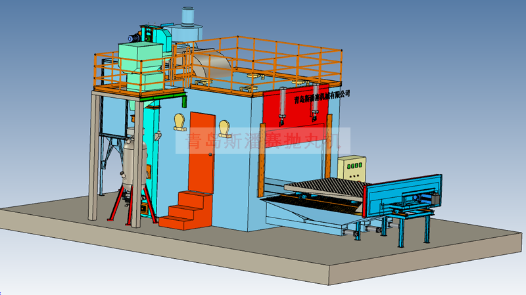This screenshot has width=526, height=295.
Task: Select the wall lamp left of door
Action: [x=179, y=122]
